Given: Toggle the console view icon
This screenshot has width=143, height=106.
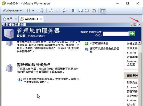Looking at the screenshot, I should (x=103, y=11).
